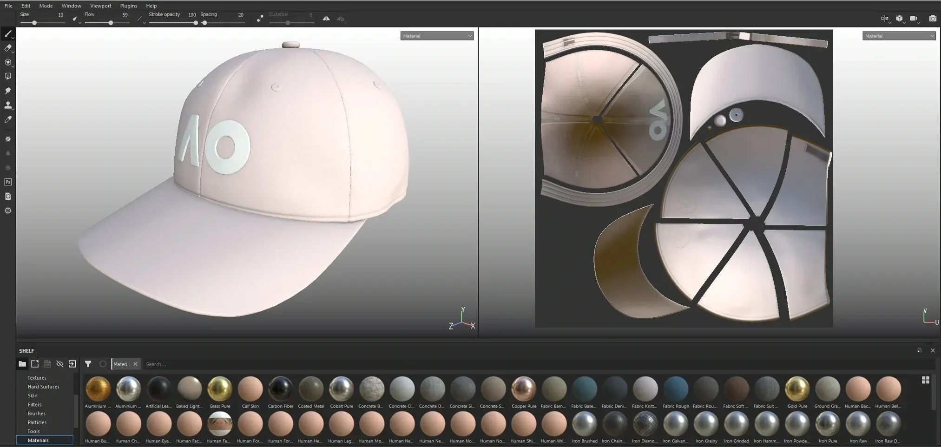Viewport: 941px width, 447px height.
Task: Select the Coated Metal material
Action: 311,393
